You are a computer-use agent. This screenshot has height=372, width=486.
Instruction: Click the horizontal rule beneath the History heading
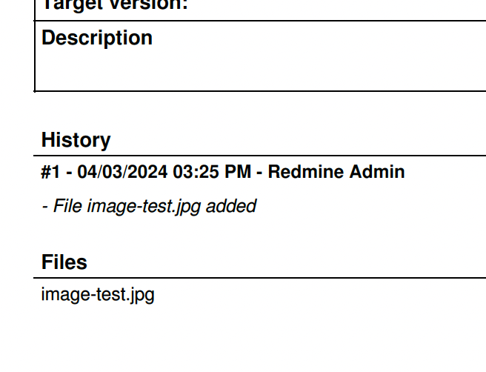(x=260, y=156)
